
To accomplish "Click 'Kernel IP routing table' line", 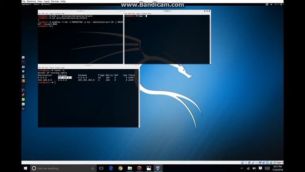I will (52, 73).
